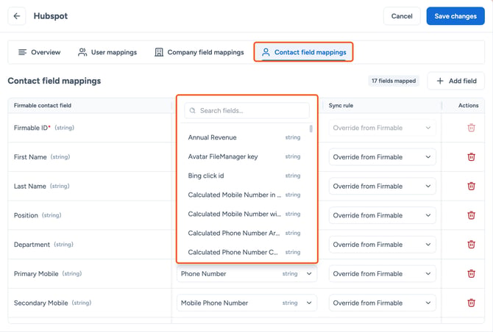
Task: Click the Department field label
Action: [32, 245]
